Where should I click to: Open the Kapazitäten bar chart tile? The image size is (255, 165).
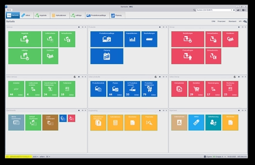(133, 39)
